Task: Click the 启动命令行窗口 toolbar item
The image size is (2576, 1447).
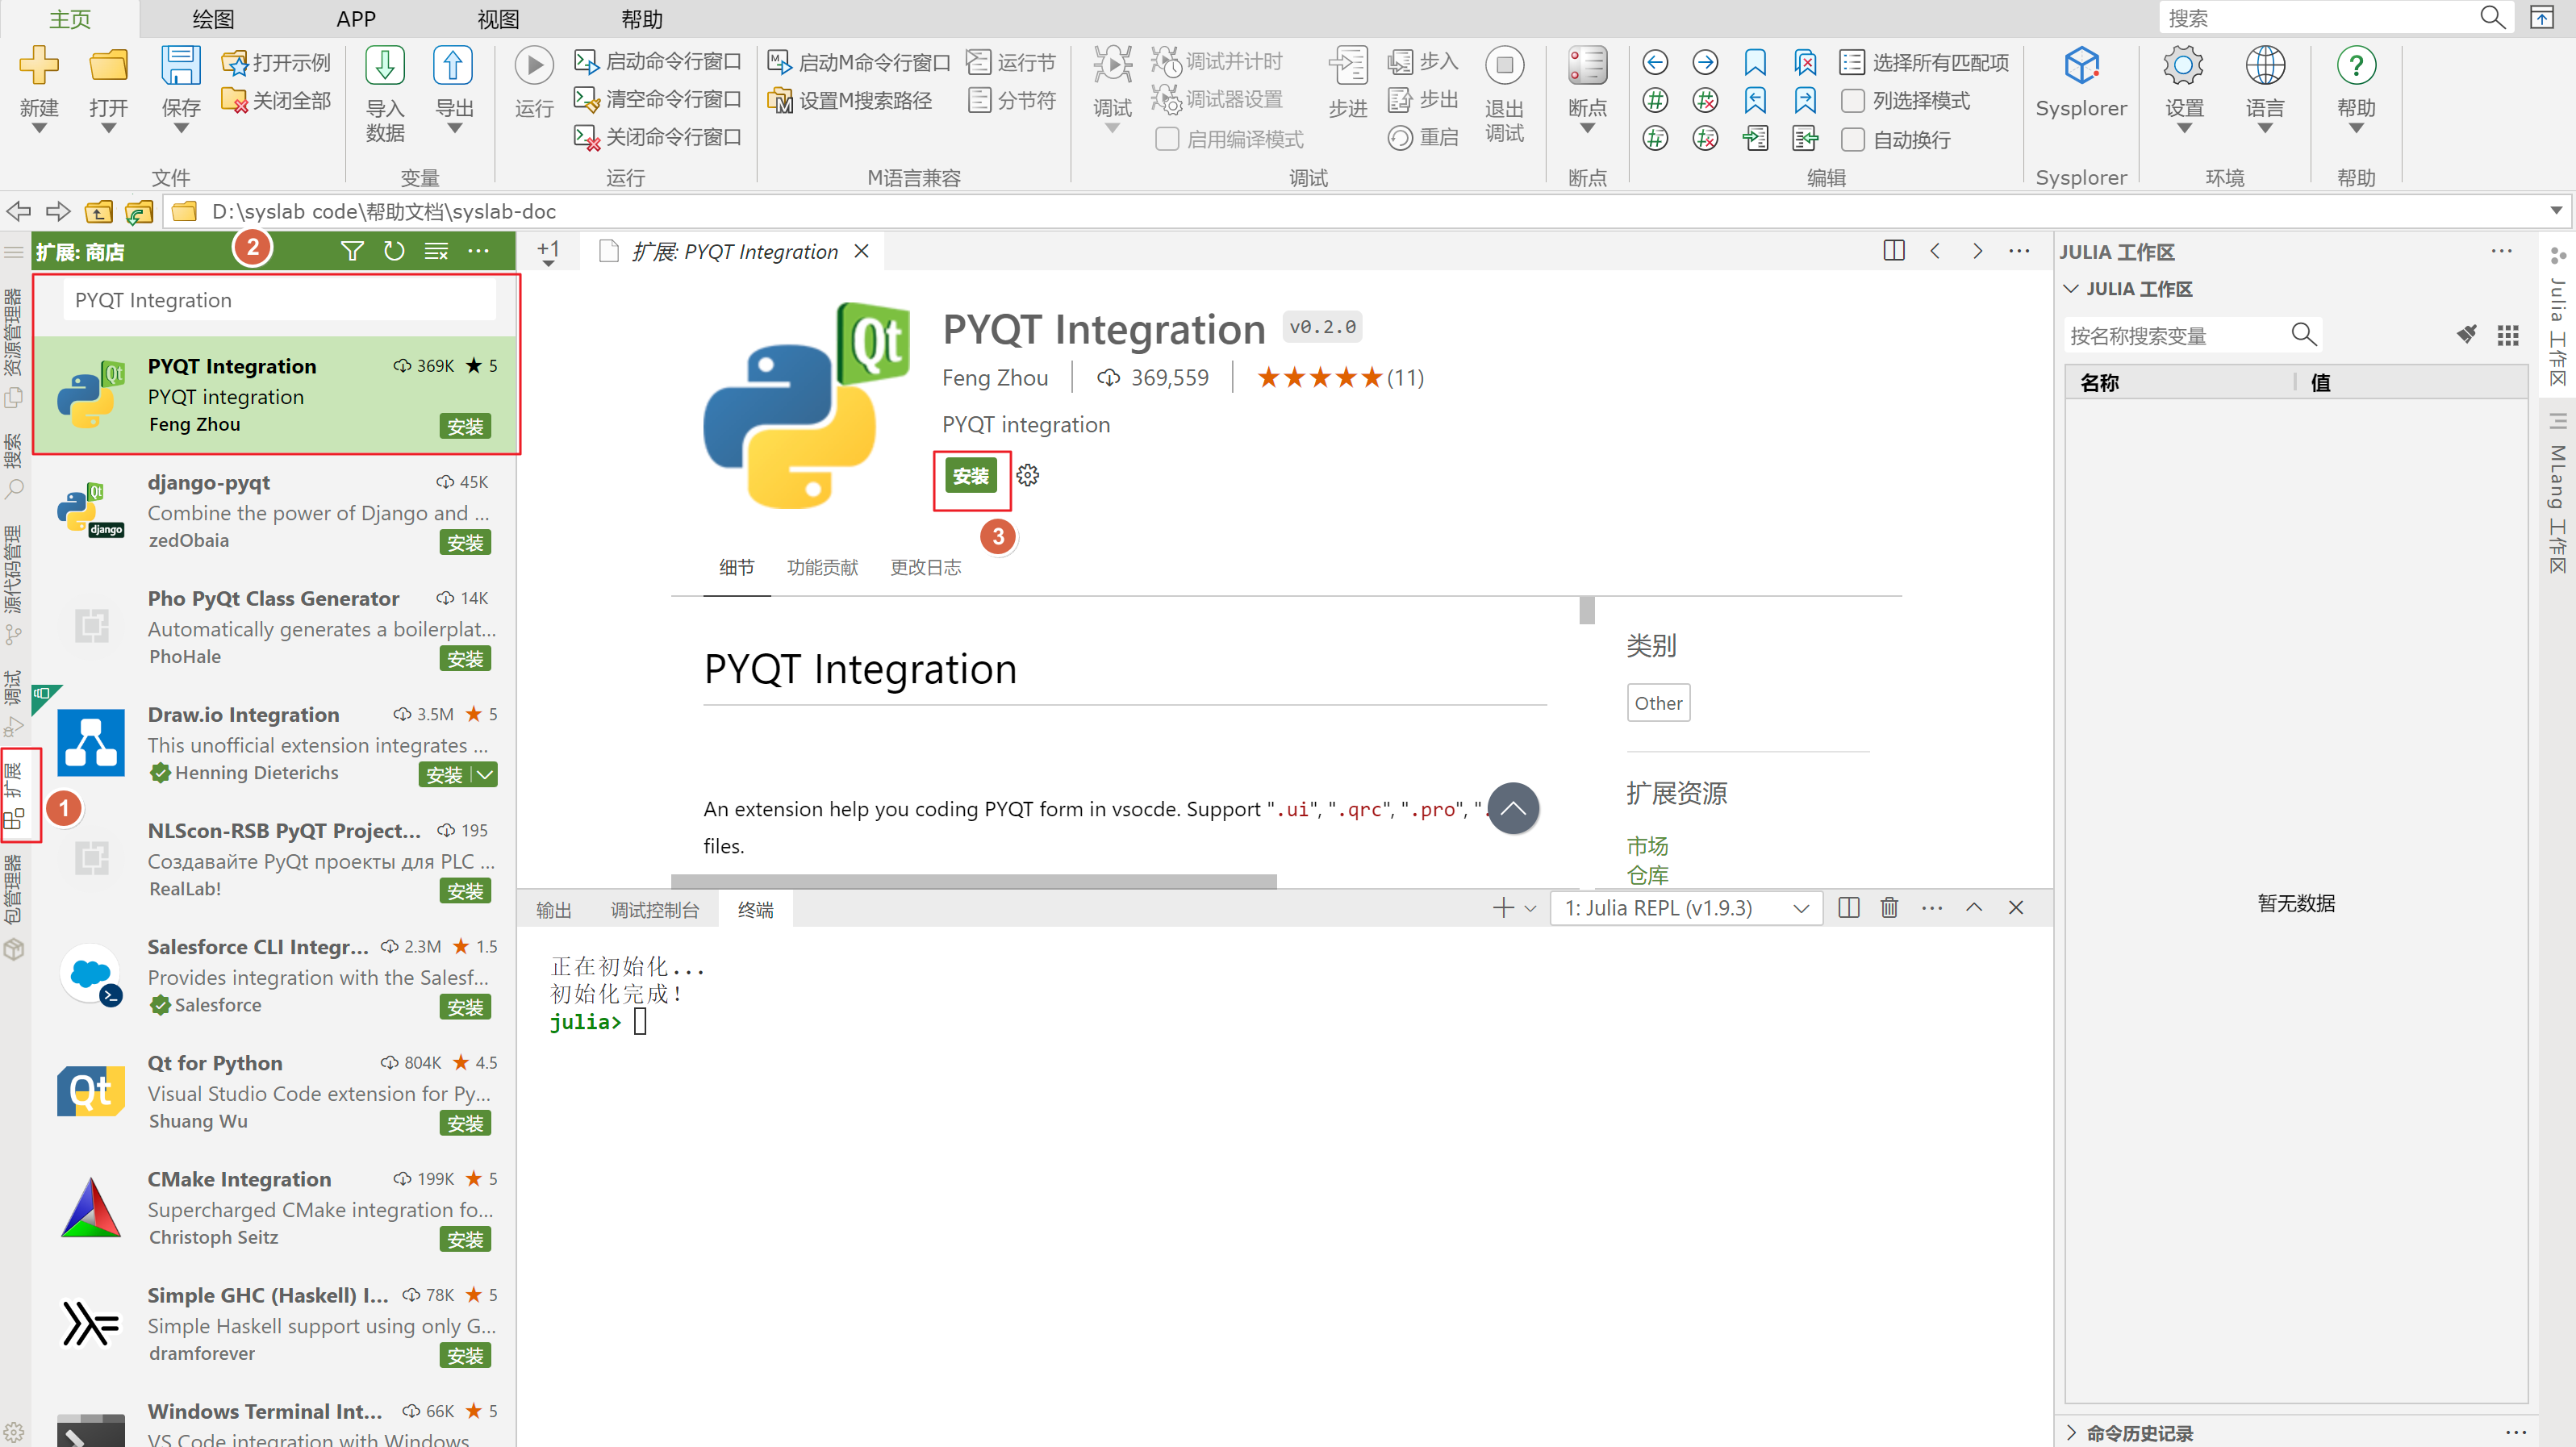Action: (657, 61)
